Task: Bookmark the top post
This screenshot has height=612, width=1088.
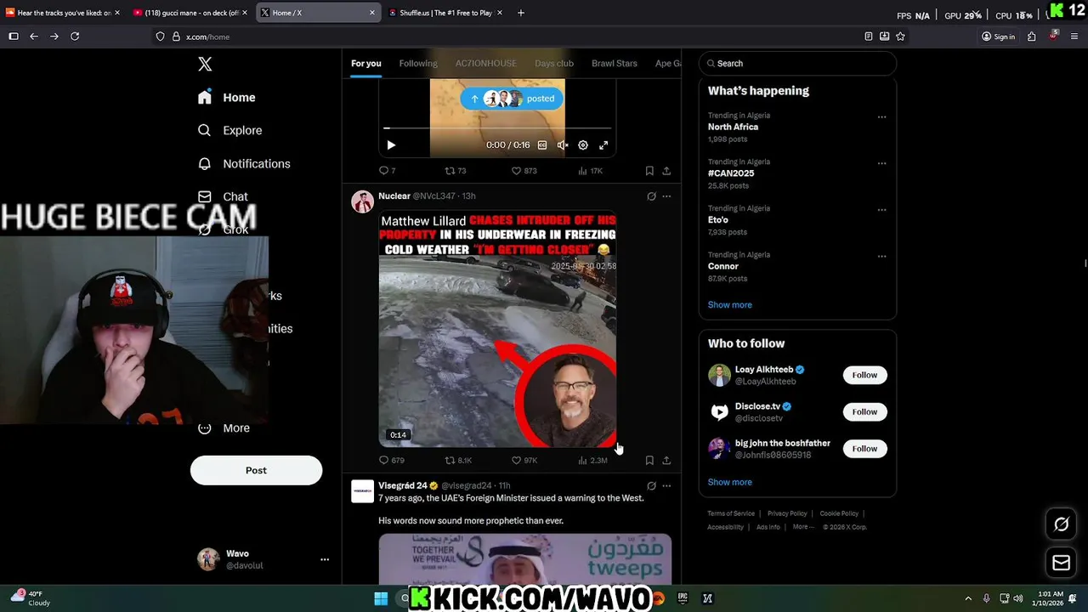Action: (649, 171)
